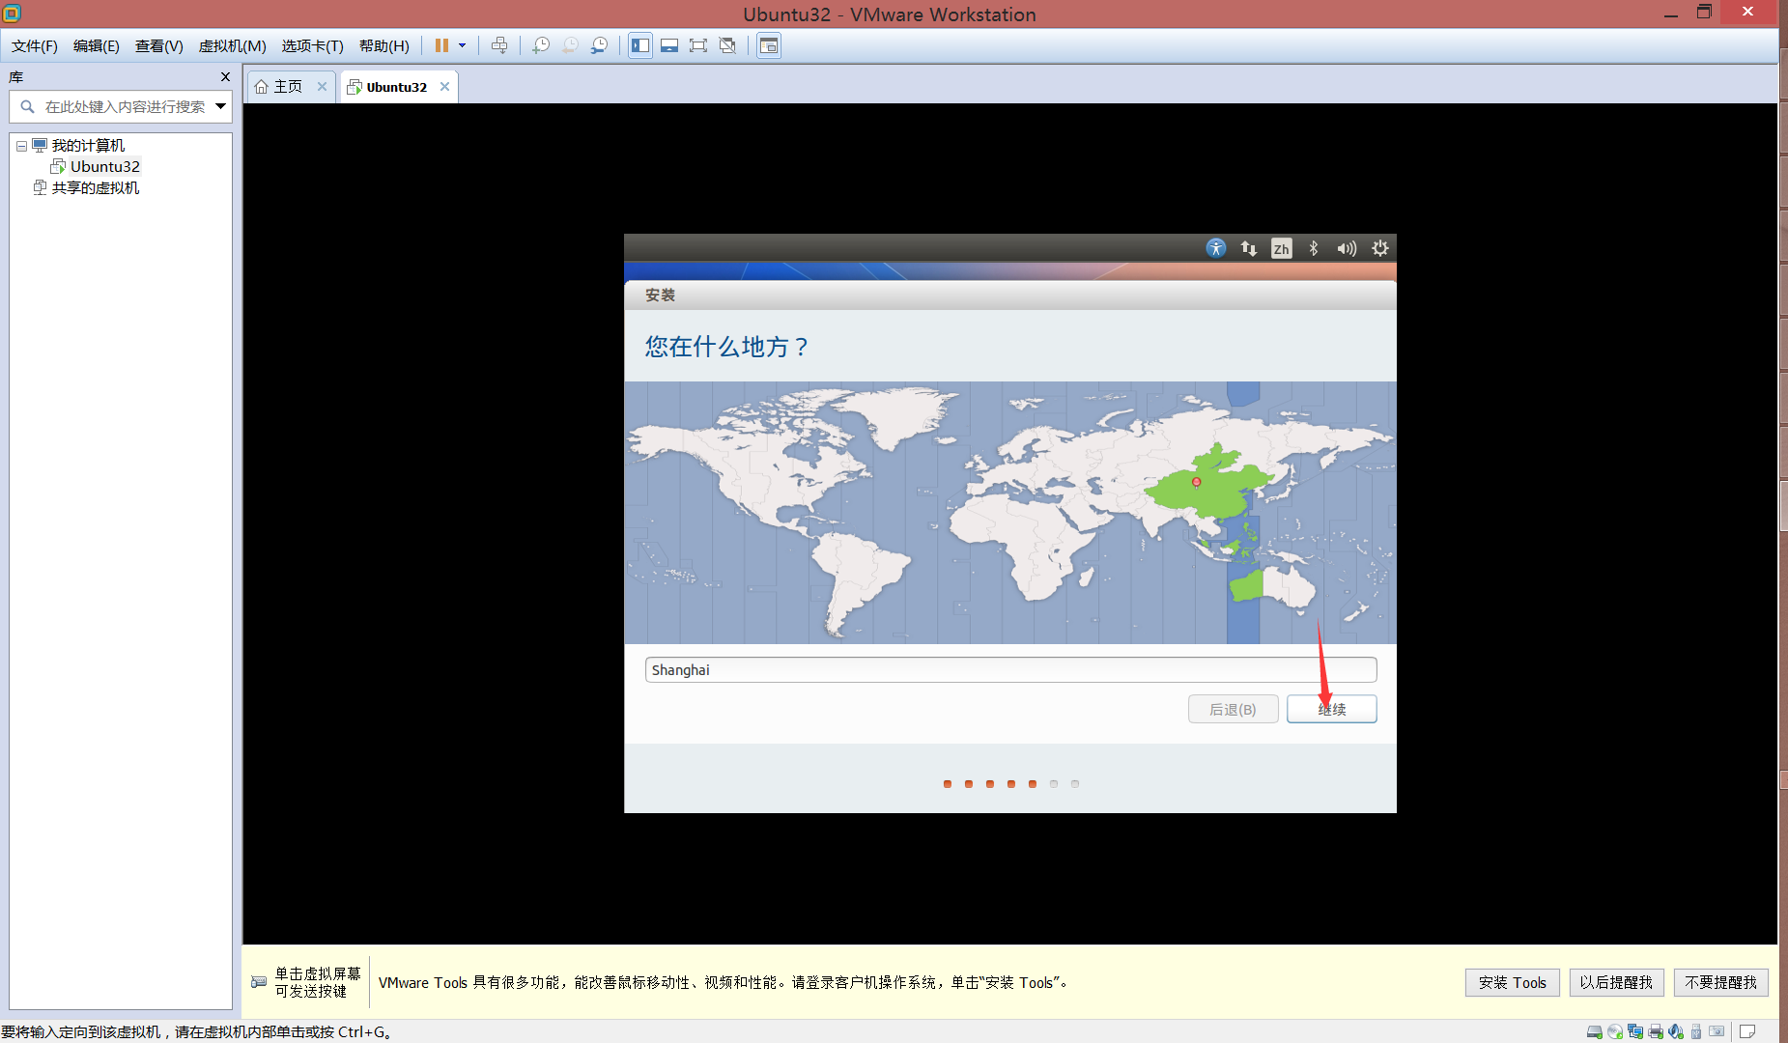Close the Ubuntu32 tab
Screen dimensions: 1788x1043
(x=445, y=87)
